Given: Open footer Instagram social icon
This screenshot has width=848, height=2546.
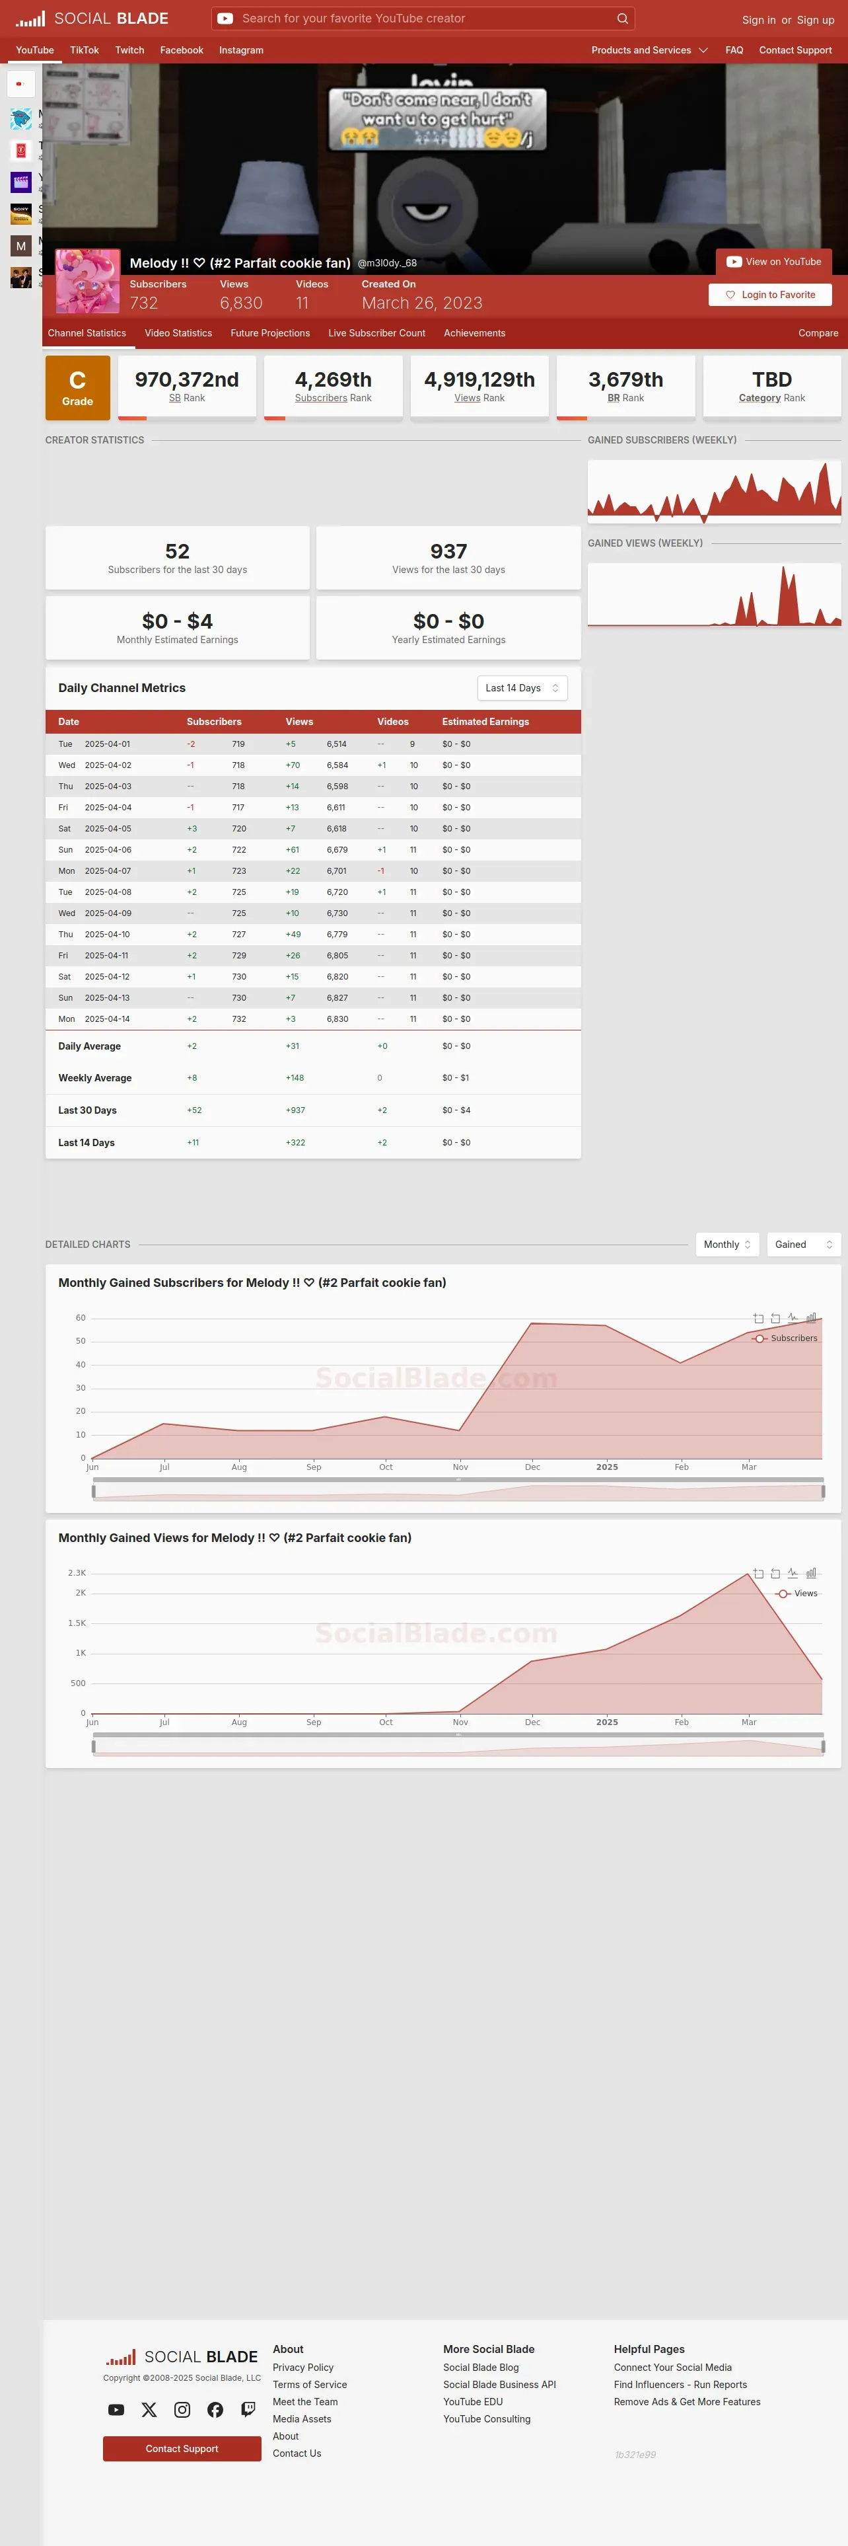Looking at the screenshot, I should pyautogui.click(x=183, y=2410).
